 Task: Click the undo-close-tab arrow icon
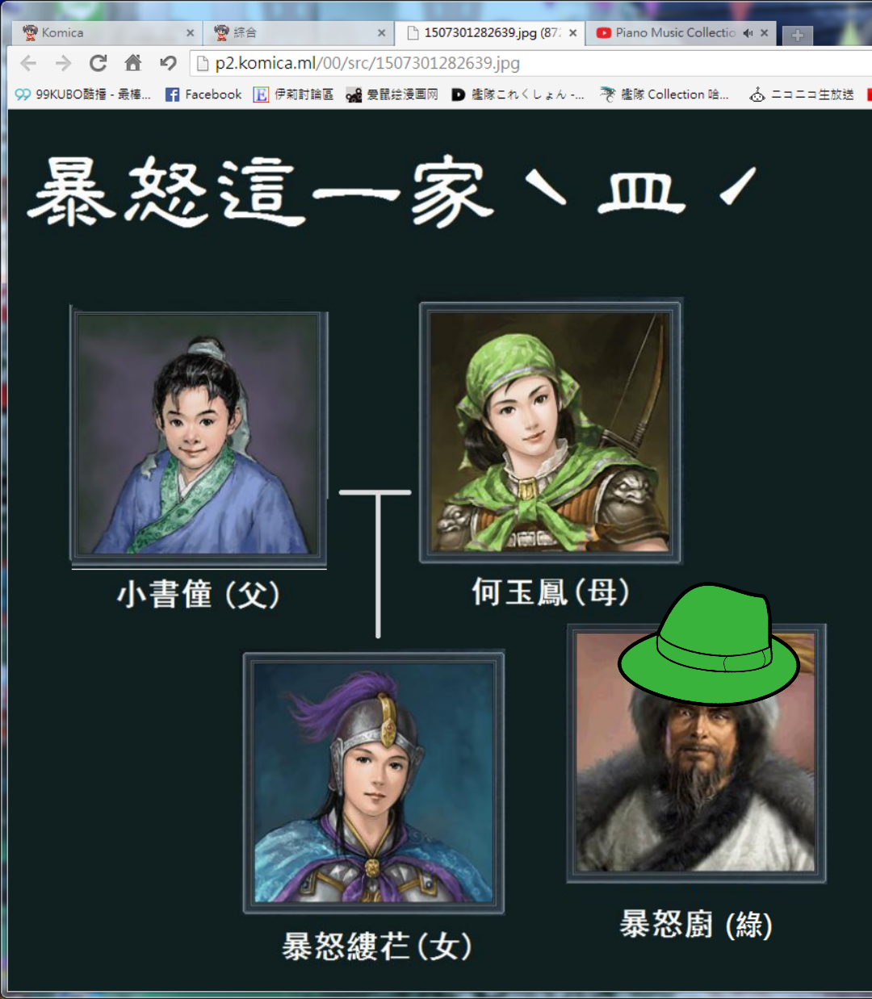click(x=168, y=63)
